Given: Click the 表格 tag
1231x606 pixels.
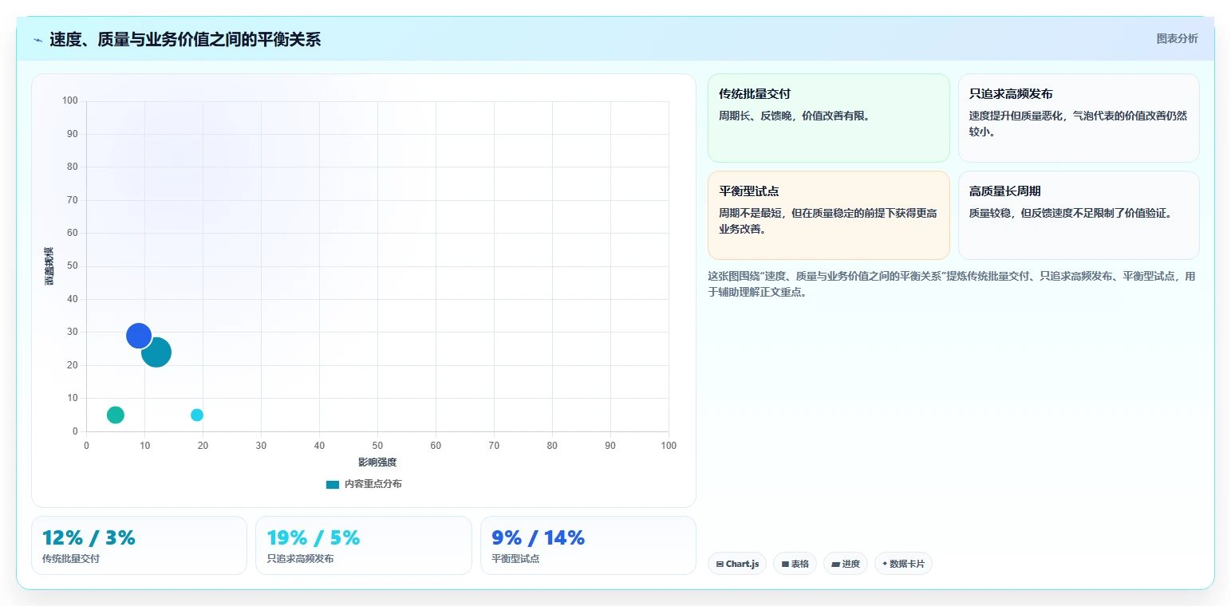Looking at the screenshot, I should coord(795,564).
